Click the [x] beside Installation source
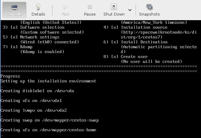 tap(114, 27)
